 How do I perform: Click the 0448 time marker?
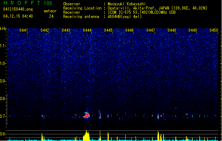pyautogui.click(x=172, y=30)
